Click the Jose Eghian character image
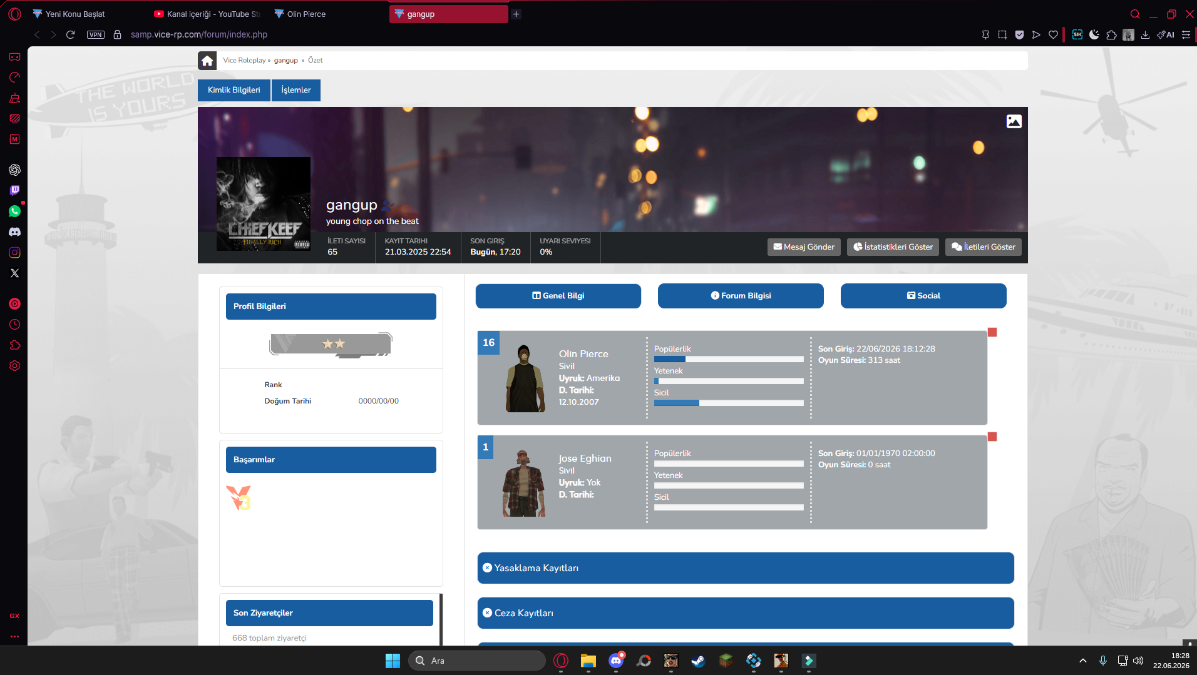1197x675 pixels. click(524, 482)
